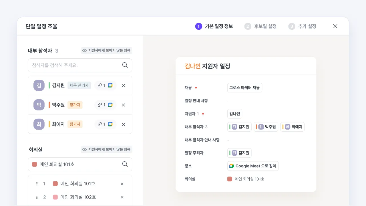Click 김지원 chip in 내부 참석자 preview row
Viewport: 366px width, 206px height.
tap(239, 127)
